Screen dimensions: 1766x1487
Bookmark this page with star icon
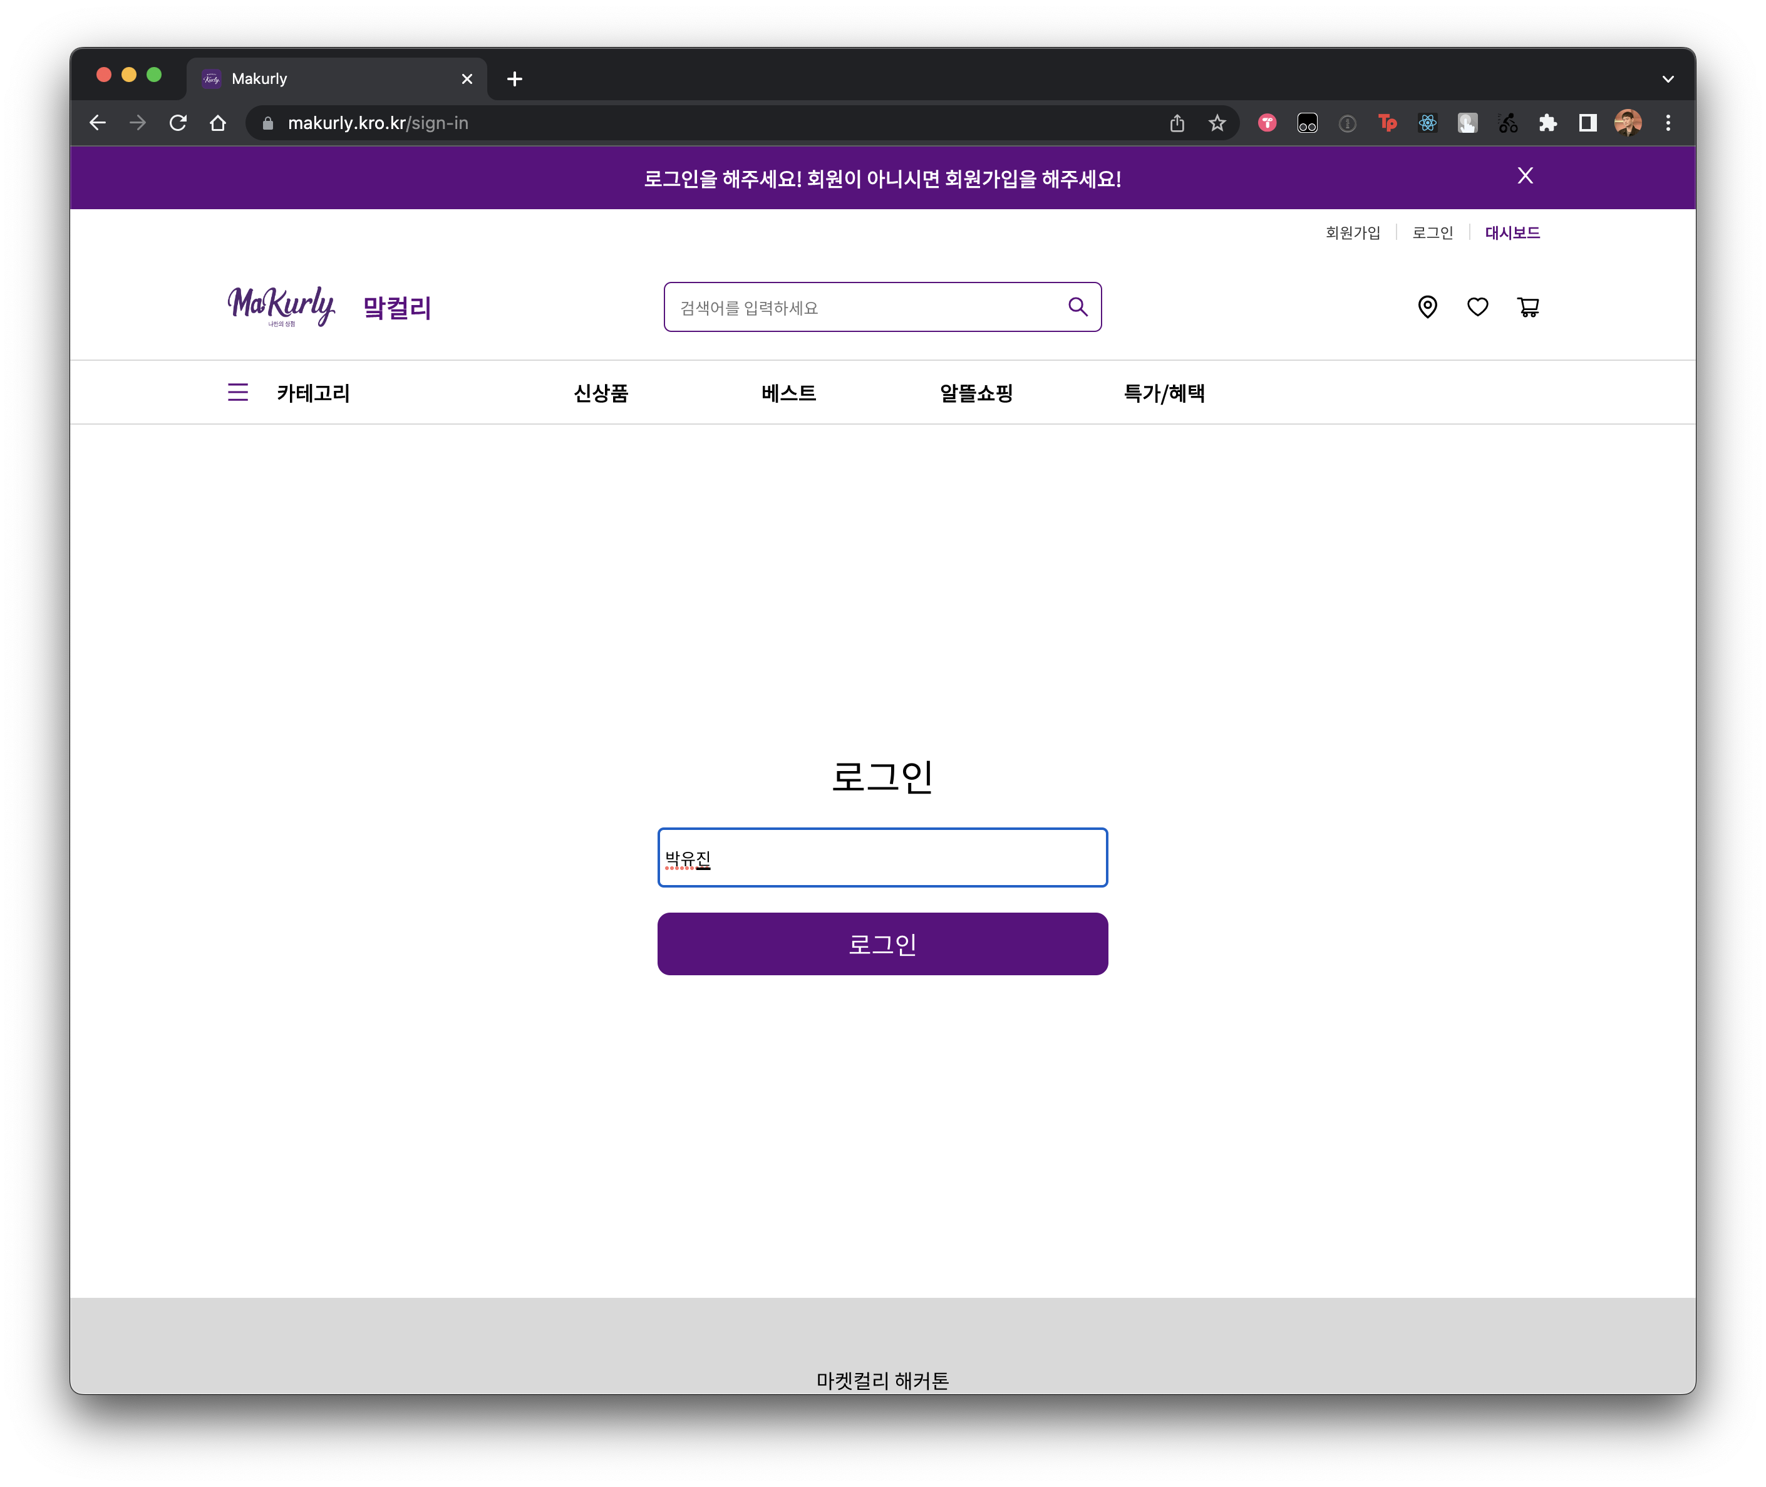click(x=1216, y=123)
